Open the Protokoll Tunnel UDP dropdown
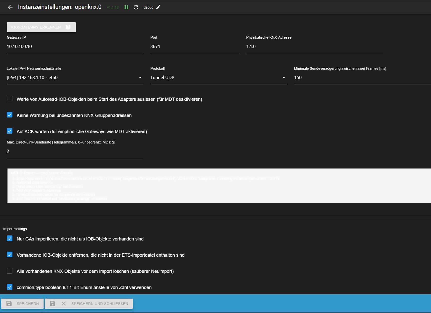The image size is (431, 313). 219,78
